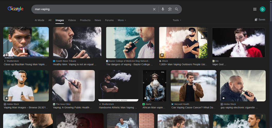
Task: Open the Alamy African Man vaping thumbnail
Action: [x=154, y=86]
